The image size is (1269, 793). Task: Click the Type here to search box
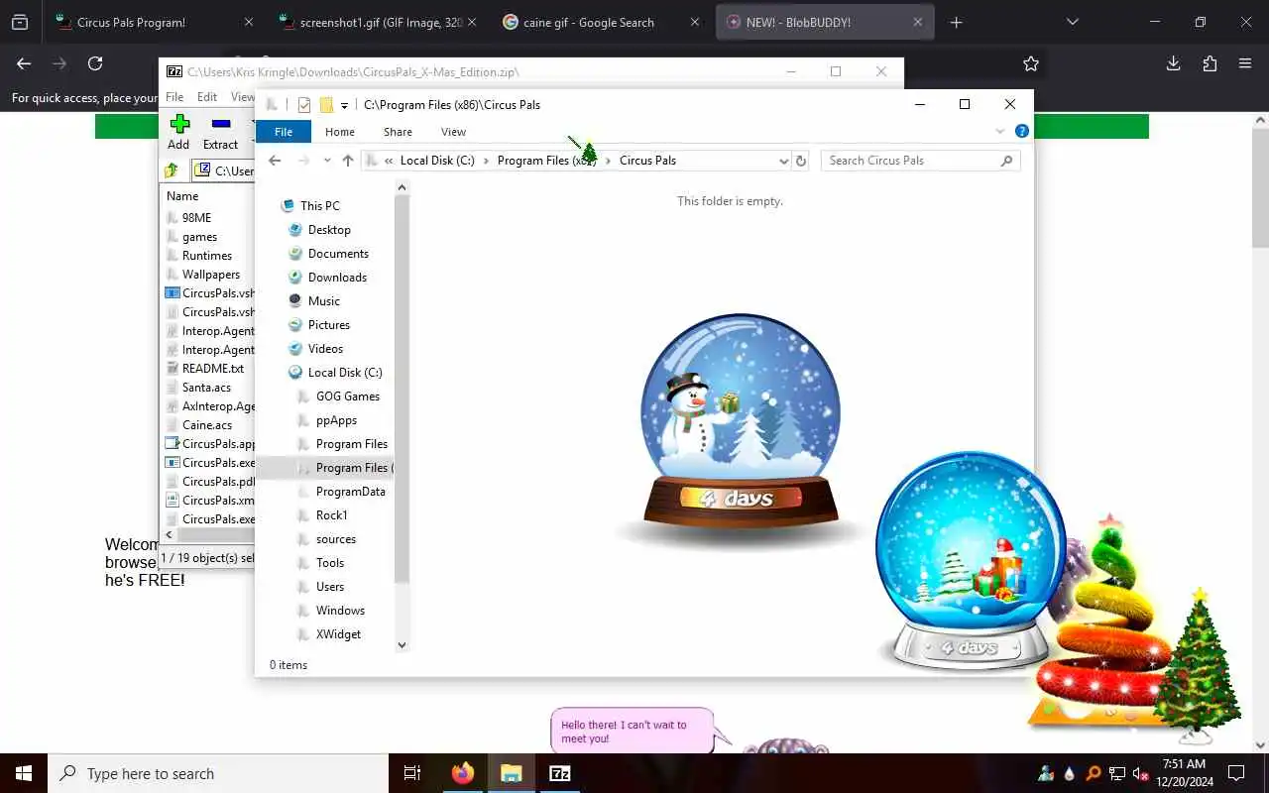pos(218,773)
